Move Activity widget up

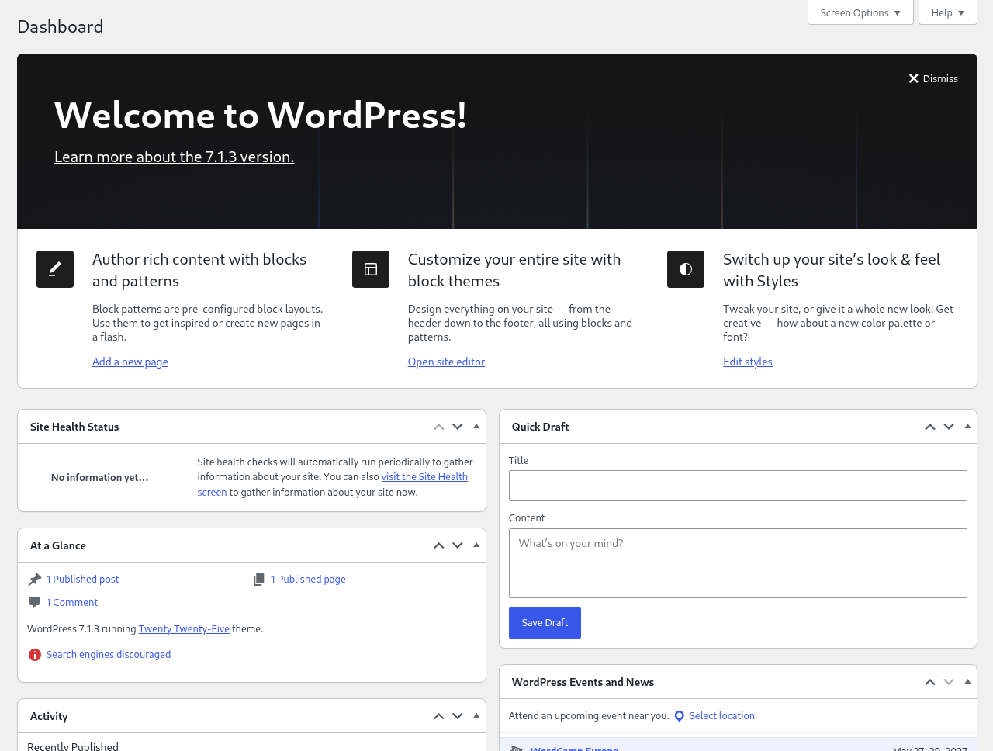pyautogui.click(x=439, y=716)
